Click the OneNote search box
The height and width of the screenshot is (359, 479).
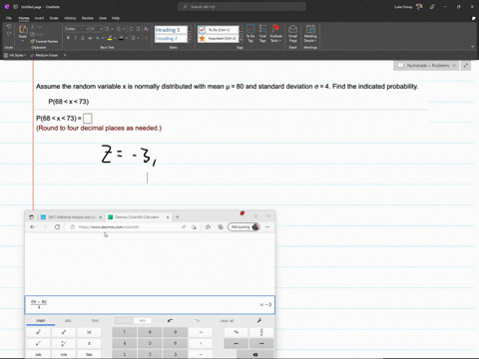[x=241, y=7]
